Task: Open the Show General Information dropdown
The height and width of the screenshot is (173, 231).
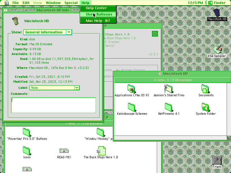Action: coord(48,32)
